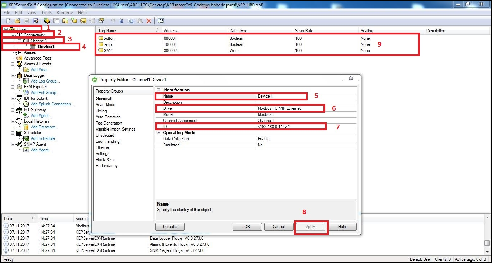Screen dimensions: 492x263
Task: Click the SAYI tag's icon
Action: (100, 51)
